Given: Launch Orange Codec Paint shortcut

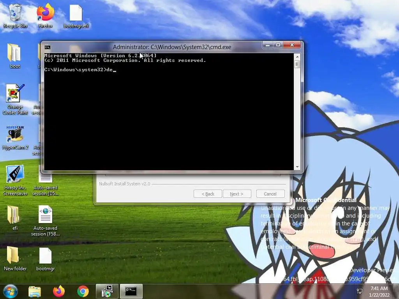Looking at the screenshot, I should pyautogui.click(x=15, y=99).
